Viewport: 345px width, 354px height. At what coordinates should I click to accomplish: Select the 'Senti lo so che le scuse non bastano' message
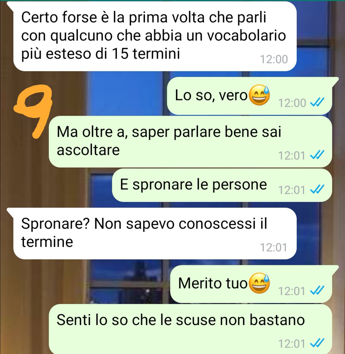tap(190, 329)
